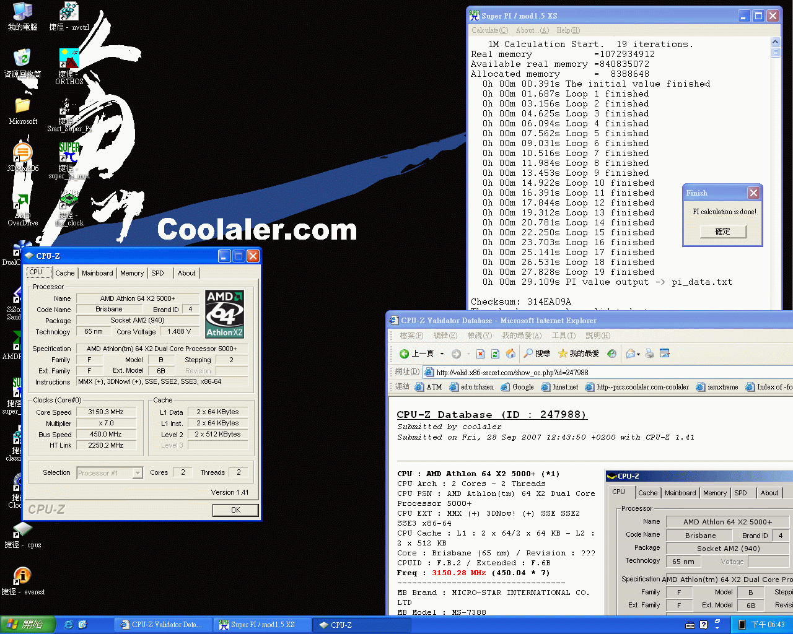793x634 pixels.
Task: Open the 檢視 (View) menu in IE
Action: [x=480, y=336]
